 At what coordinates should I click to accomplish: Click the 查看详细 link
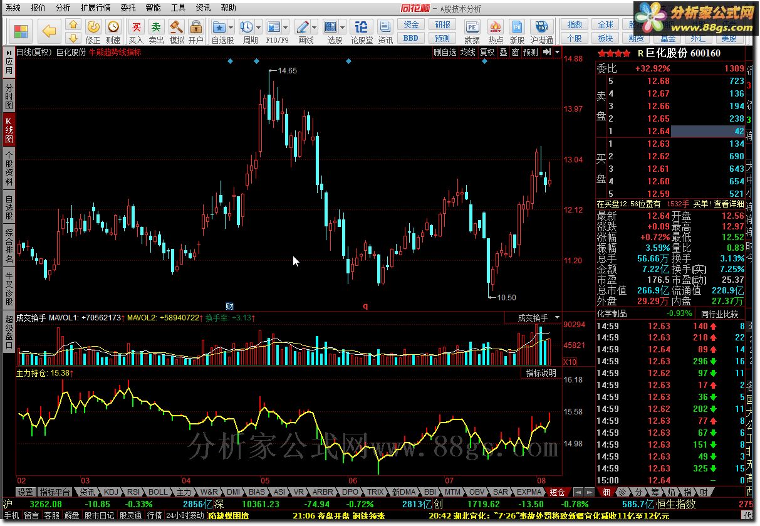click(729, 204)
